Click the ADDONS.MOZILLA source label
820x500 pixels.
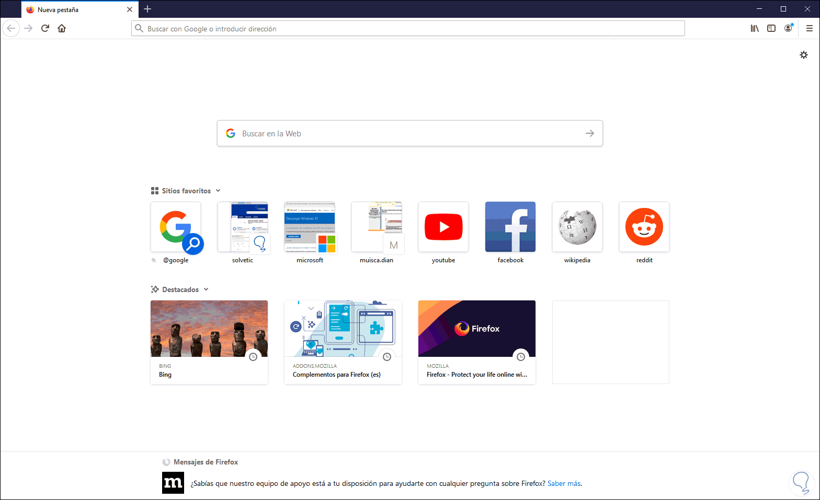(315, 366)
